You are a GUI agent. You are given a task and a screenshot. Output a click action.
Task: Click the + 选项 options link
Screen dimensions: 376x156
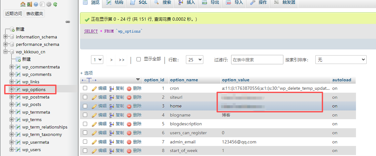(86, 73)
